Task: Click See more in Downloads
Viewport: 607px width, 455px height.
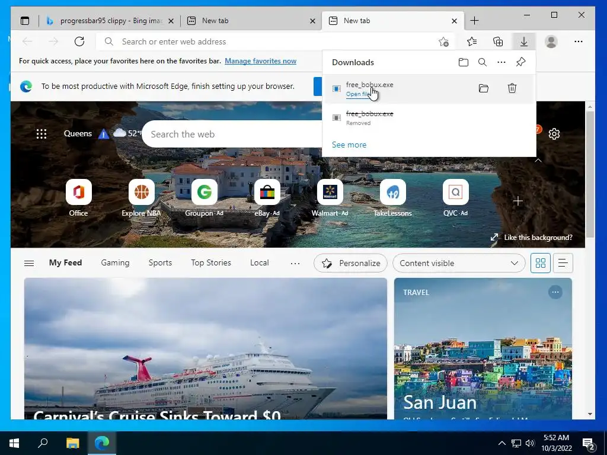Action: pos(349,145)
